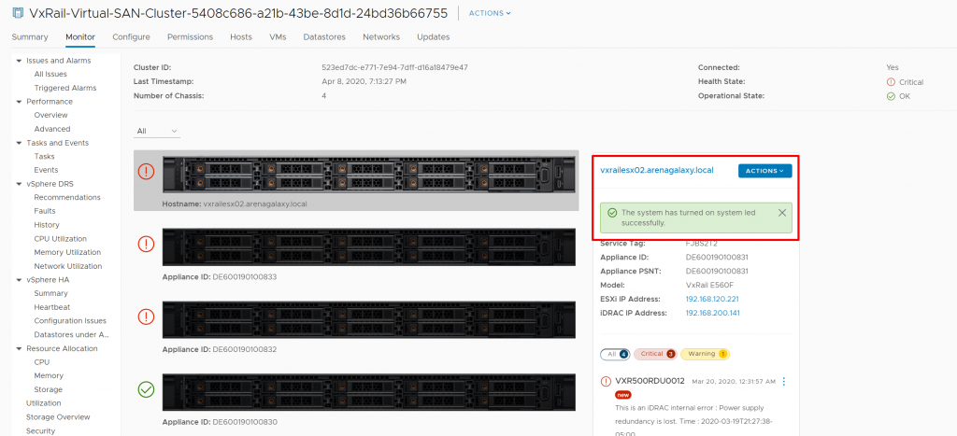Filter events by the All pill
The width and height of the screenshot is (957, 436).
615,354
